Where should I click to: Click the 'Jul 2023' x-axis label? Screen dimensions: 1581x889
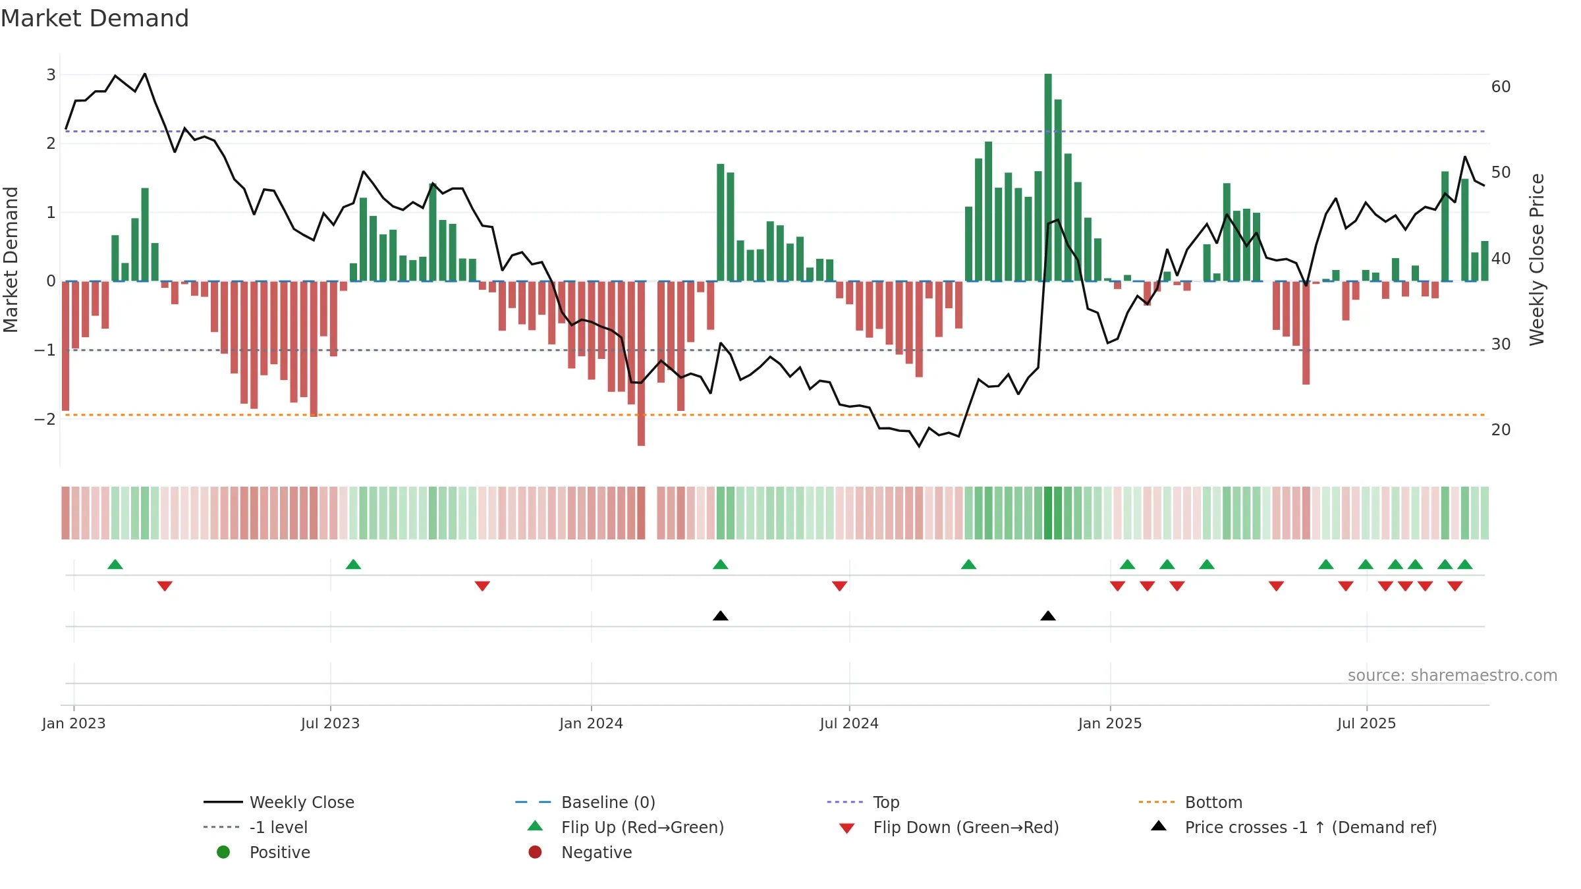tap(331, 723)
